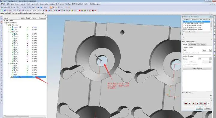
Task: Click previous operation playback button
Action: tap(189, 103)
